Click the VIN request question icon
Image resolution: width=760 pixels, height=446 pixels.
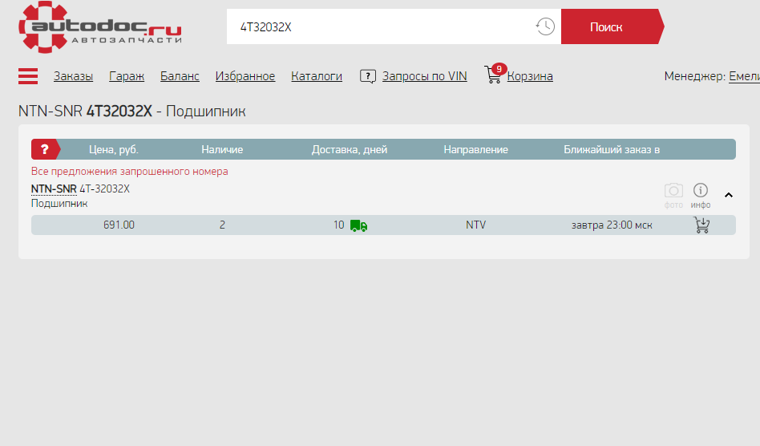(368, 76)
